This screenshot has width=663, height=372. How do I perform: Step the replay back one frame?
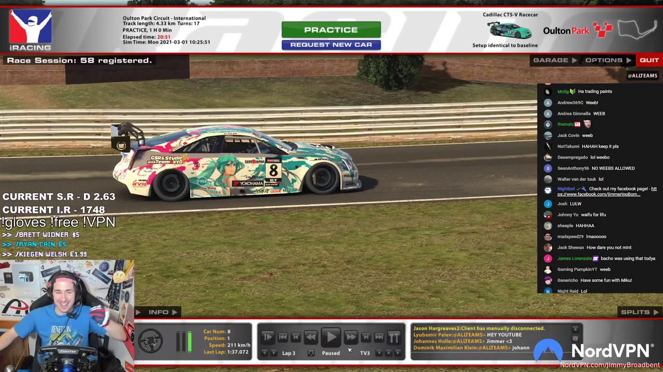coord(296,337)
